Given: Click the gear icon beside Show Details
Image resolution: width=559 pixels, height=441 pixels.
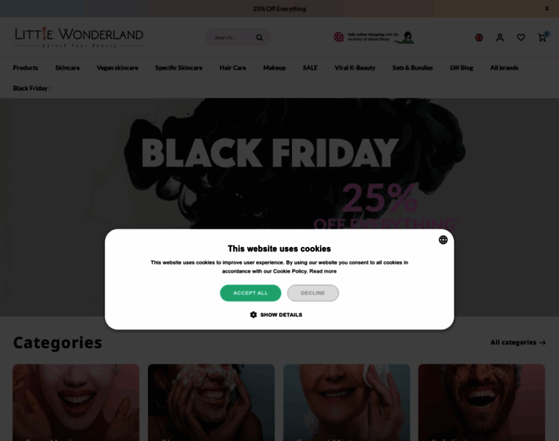Looking at the screenshot, I should point(253,315).
